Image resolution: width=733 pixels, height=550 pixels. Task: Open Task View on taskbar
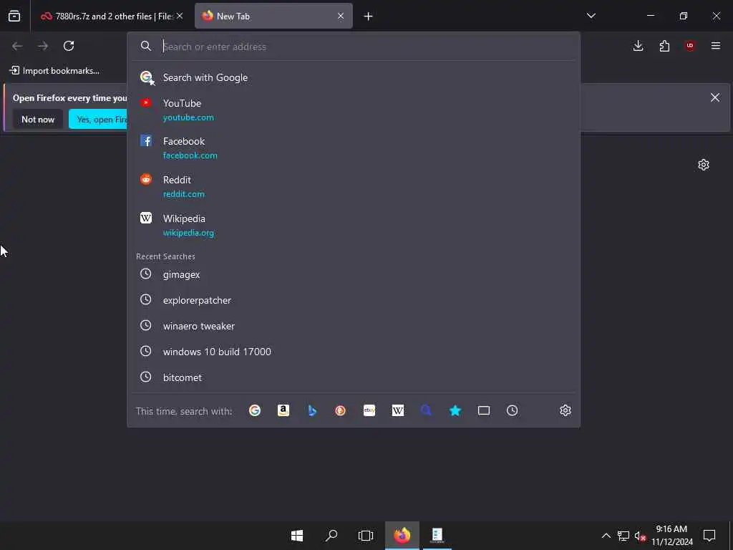(366, 536)
